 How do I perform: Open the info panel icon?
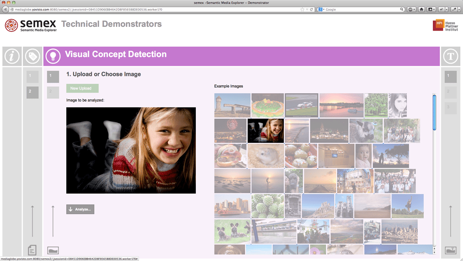12,57
